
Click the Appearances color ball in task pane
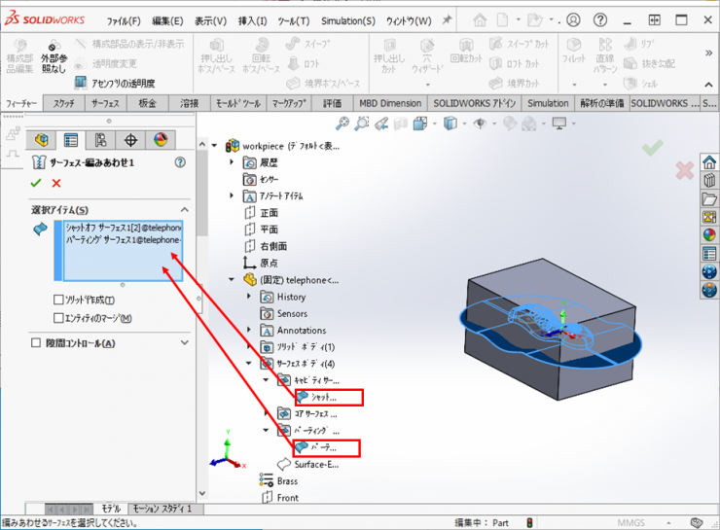pyautogui.click(x=709, y=234)
